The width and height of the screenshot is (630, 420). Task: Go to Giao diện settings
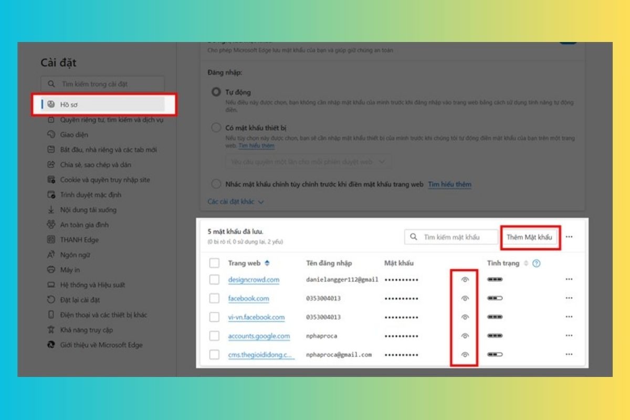[74, 134]
